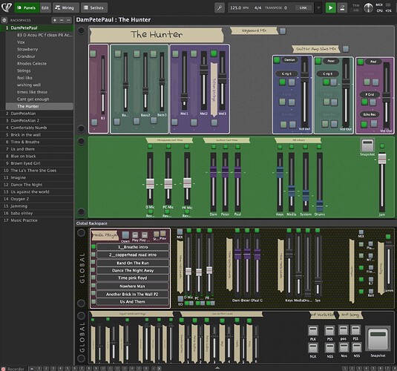Viewport: 397px width, 371px height.
Task: Toggle the Keyboard Mix button
Action: pos(283,31)
